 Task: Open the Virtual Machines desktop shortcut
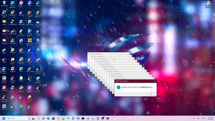tap(13, 4)
